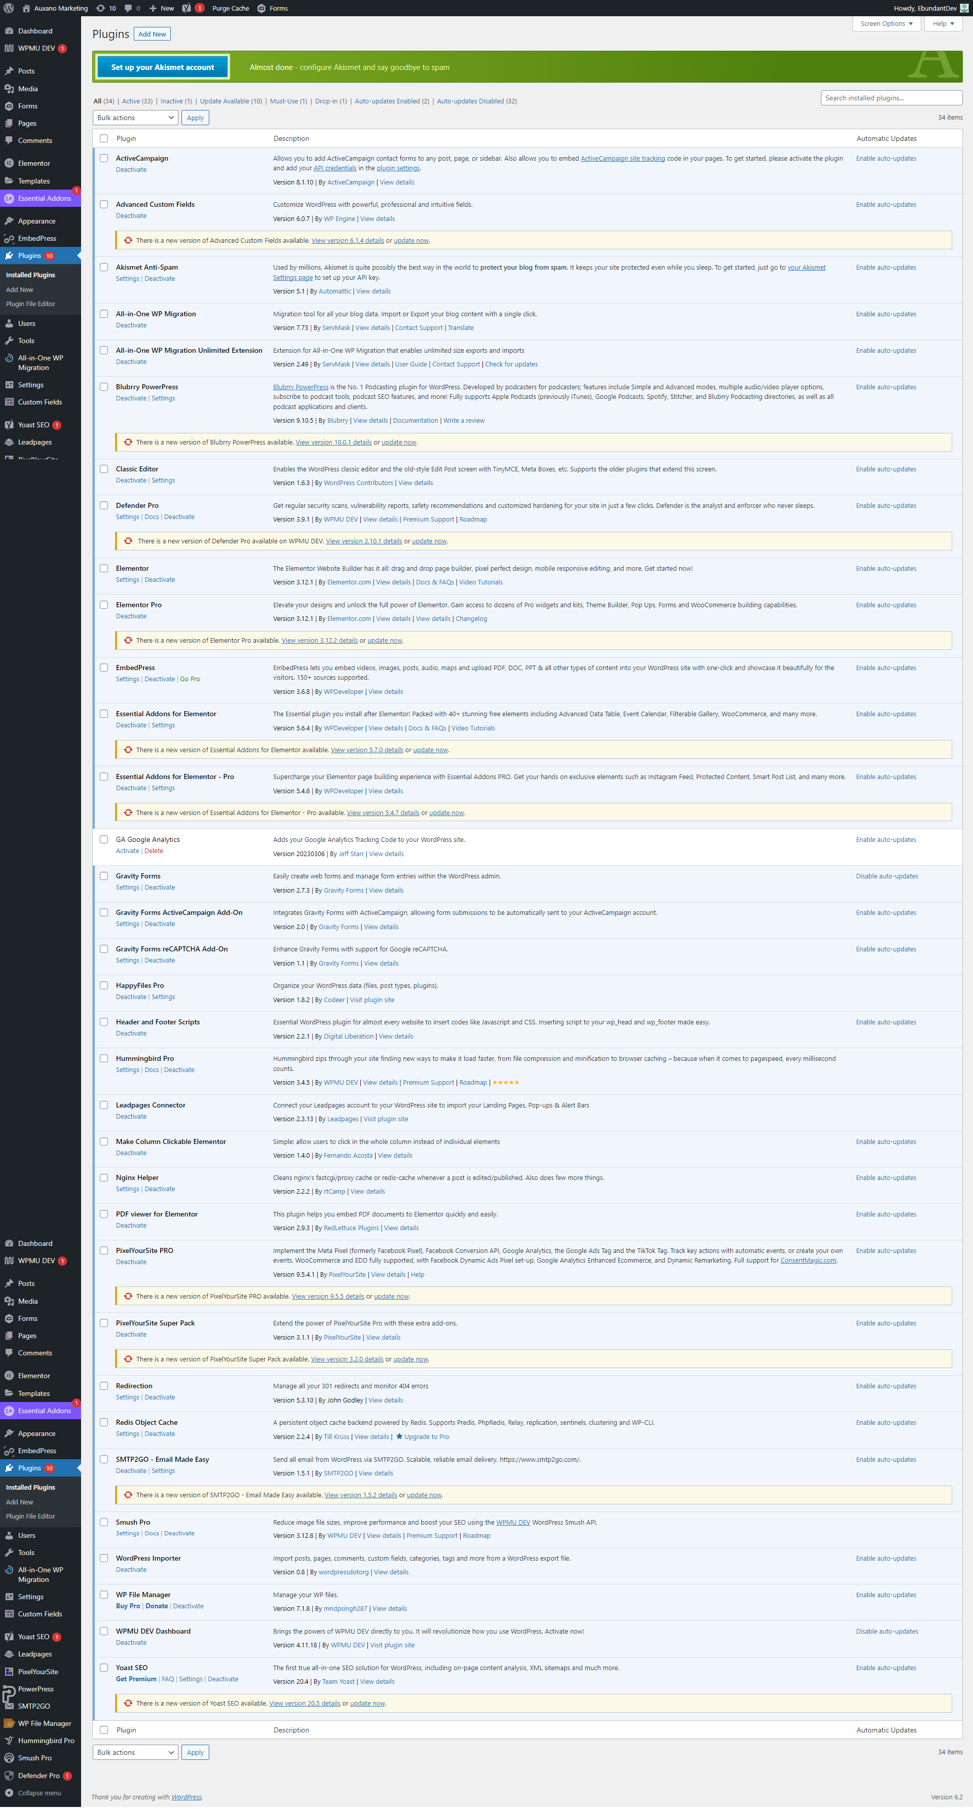
Task: Filter plugins by Update Available
Action: [224, 101]
